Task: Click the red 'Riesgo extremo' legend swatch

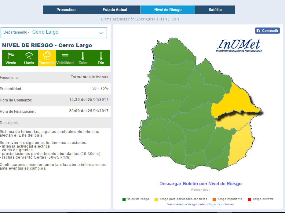Action: 249,199
